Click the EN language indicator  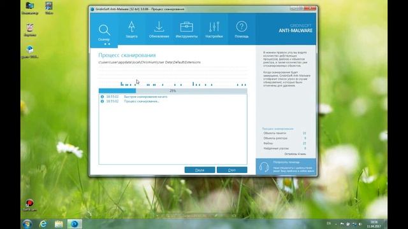(329, 223)
